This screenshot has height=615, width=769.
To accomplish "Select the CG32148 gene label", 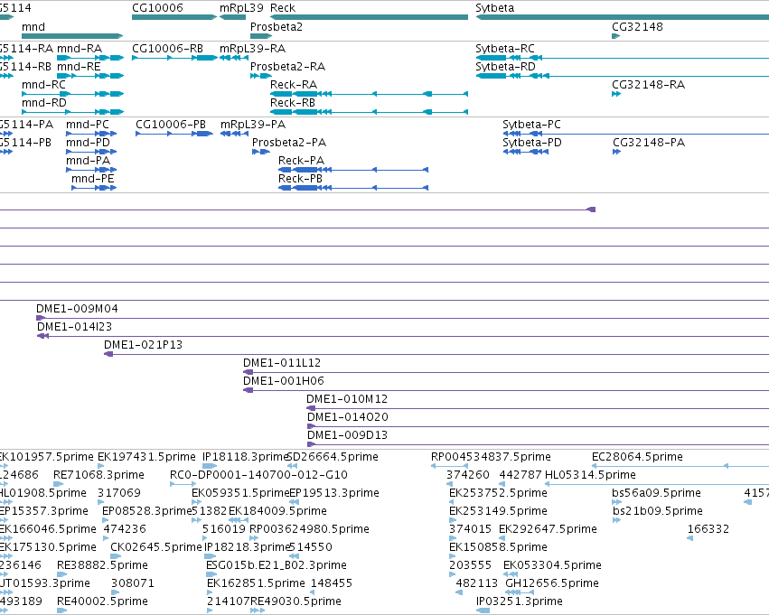I will click(x=637, y=27).
